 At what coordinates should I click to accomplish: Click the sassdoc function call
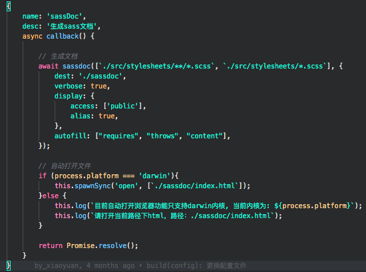[77, 67]
